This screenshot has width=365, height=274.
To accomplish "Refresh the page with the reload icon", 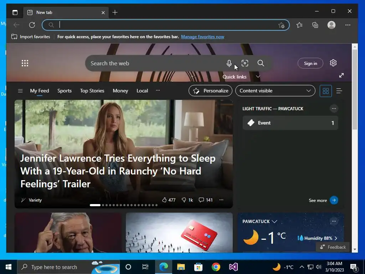I will pos(32,25).
